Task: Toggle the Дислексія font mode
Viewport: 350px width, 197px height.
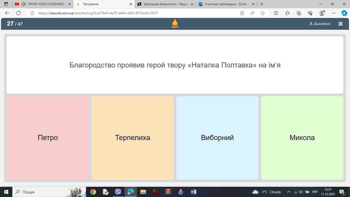Action: (x=320, y=24)
